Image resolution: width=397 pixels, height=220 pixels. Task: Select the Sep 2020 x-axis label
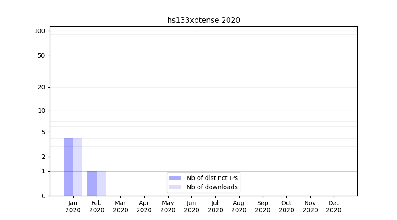(x=262, y=206)
